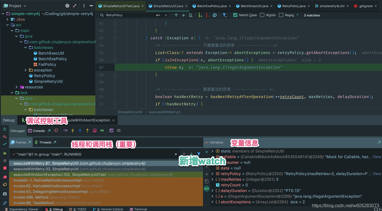Switch to BatchExePolicy.java tab
Image resolution: width=382 pixels, height=211 pixels.
[x=212, y=6]
